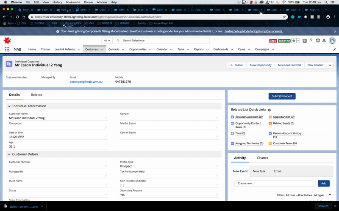Open the Global Actions plus icon
This screenshot has height=211, width=339.
pos(305,41)
